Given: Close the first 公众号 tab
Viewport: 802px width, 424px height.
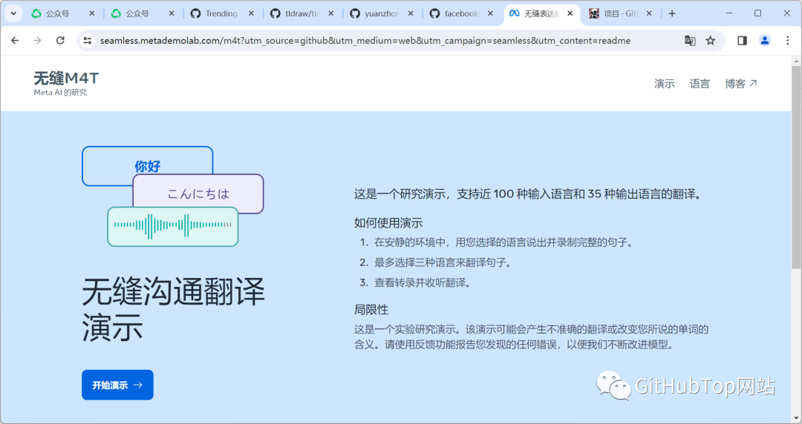Looking at the screenshot, I should tap(91, 14).
